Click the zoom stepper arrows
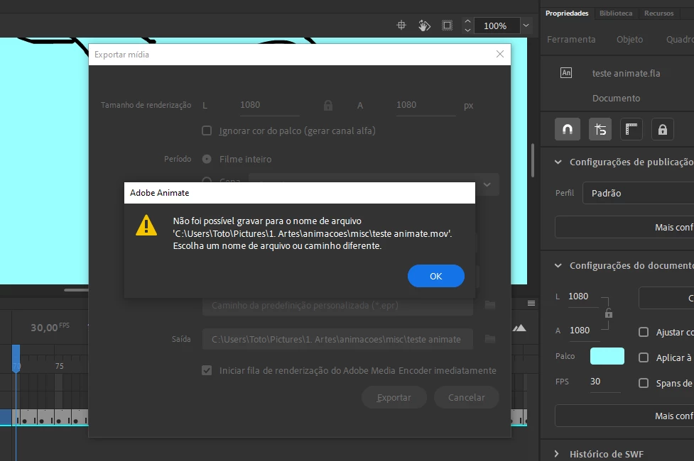Viewport: 694px width, 461px height. (x=467, y=26)
